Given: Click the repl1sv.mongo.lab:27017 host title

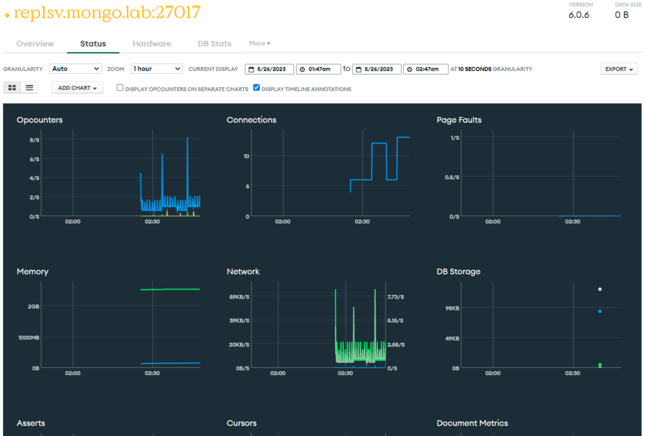Looking at the screenshot, I should pos(107,13).
